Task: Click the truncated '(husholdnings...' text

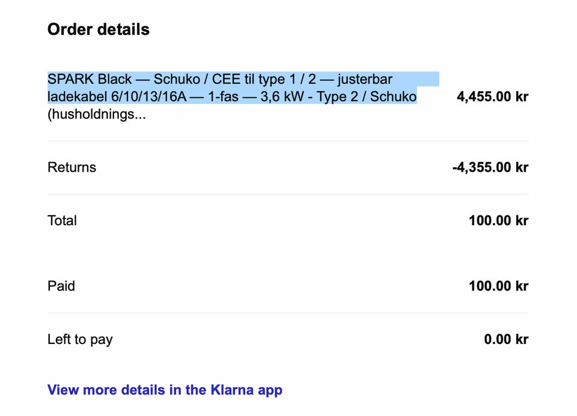Action: 96,114
